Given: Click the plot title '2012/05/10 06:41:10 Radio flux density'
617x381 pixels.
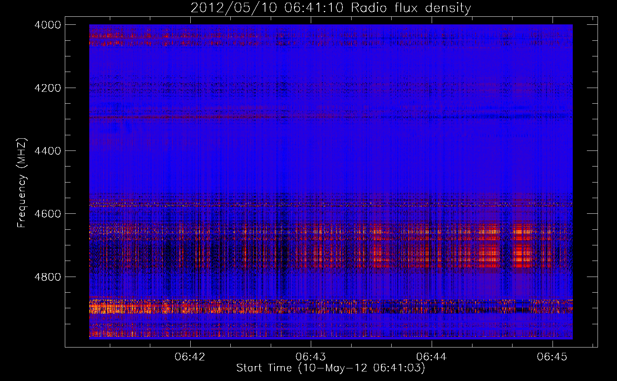Looking at the screenshot, I should tap(331, 8).
